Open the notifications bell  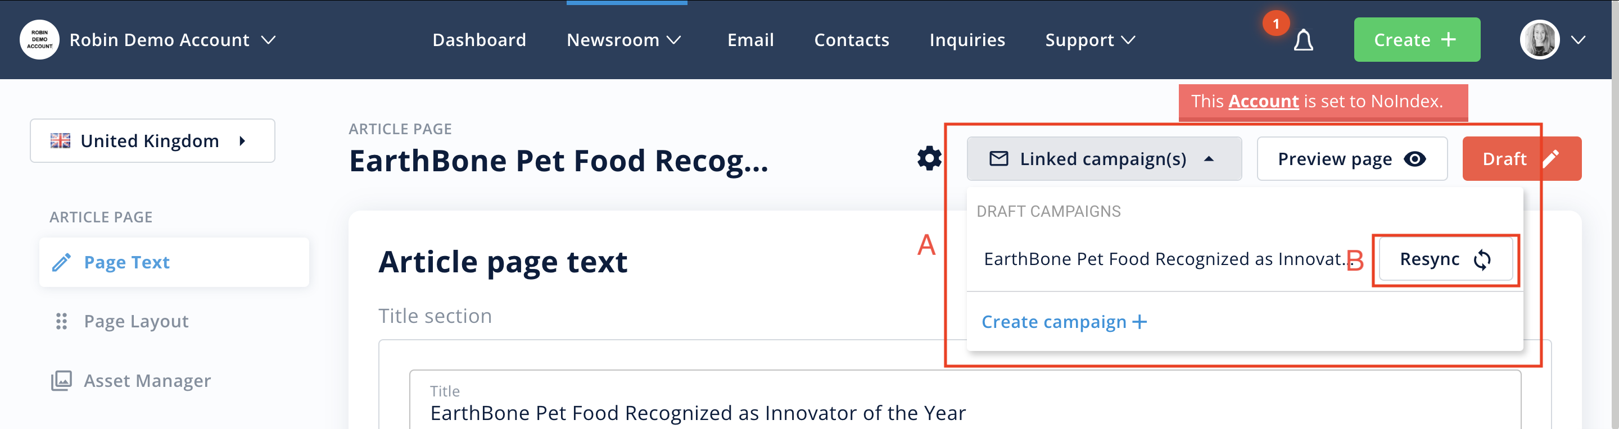(x=1303, y=41)
